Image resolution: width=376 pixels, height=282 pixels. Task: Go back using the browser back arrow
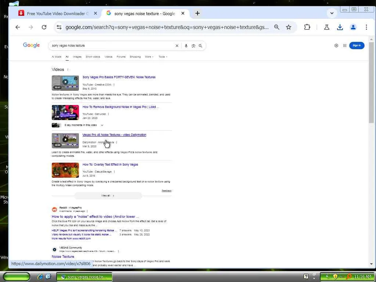(18, 27)
